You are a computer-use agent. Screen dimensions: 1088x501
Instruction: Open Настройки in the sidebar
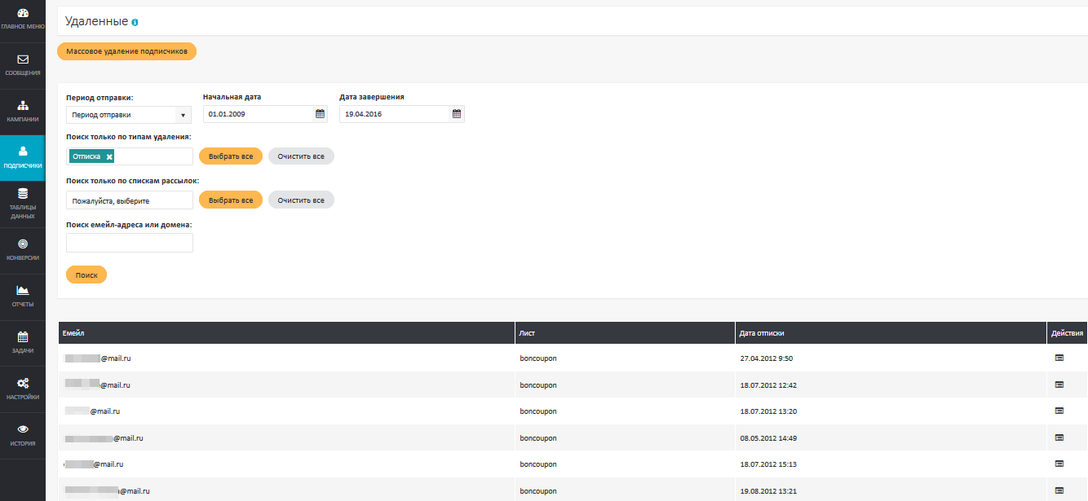23,389
